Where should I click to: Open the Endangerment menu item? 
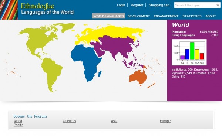pos(166,16)
